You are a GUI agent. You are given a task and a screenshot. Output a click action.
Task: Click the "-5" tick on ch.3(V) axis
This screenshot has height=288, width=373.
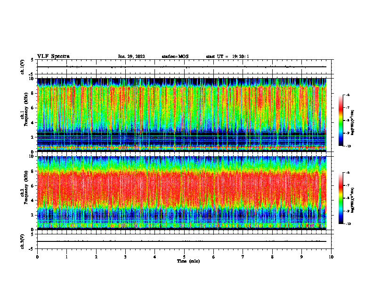[32, 249]
